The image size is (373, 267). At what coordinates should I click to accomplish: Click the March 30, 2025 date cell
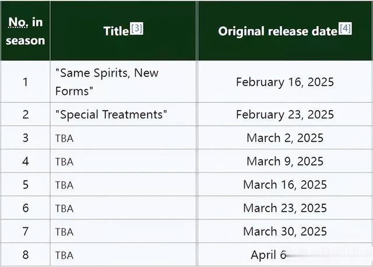(x=285, y=231)
